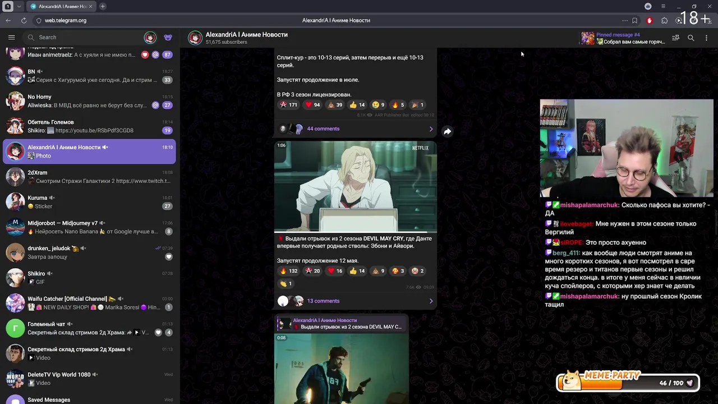
Task: Toggle heart-eyes reaction with count 3
Action: pyautogui.click(x=398, y=270)
